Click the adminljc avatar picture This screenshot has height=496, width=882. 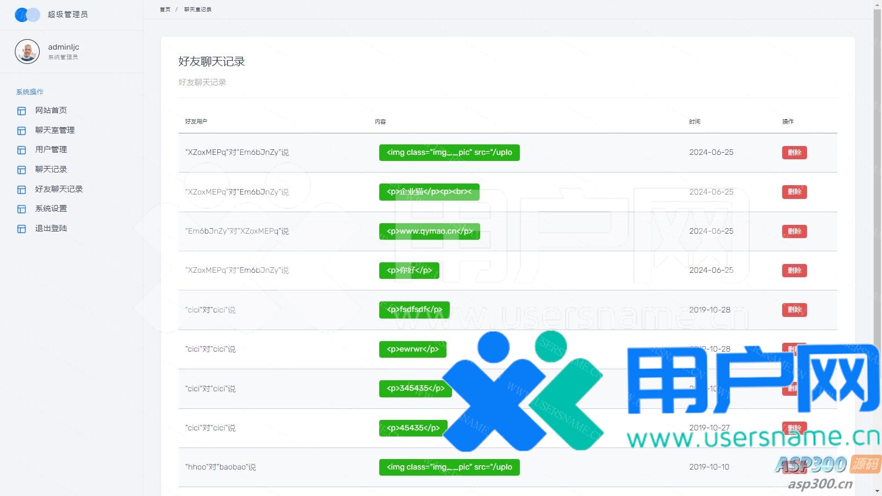click(27, 52)
